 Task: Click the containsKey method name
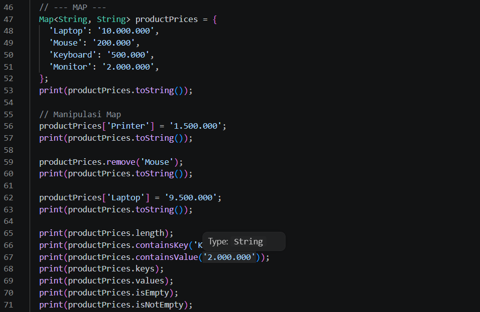(x=161, y=245)
